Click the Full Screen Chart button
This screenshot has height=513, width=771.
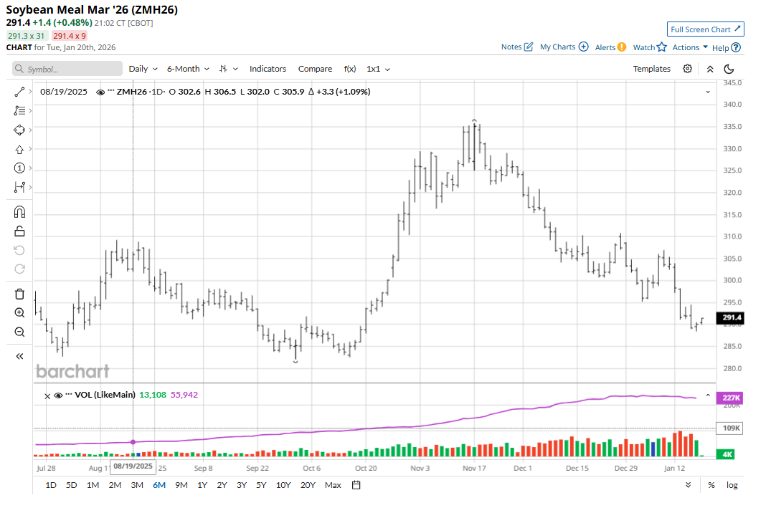coord(705,29)
